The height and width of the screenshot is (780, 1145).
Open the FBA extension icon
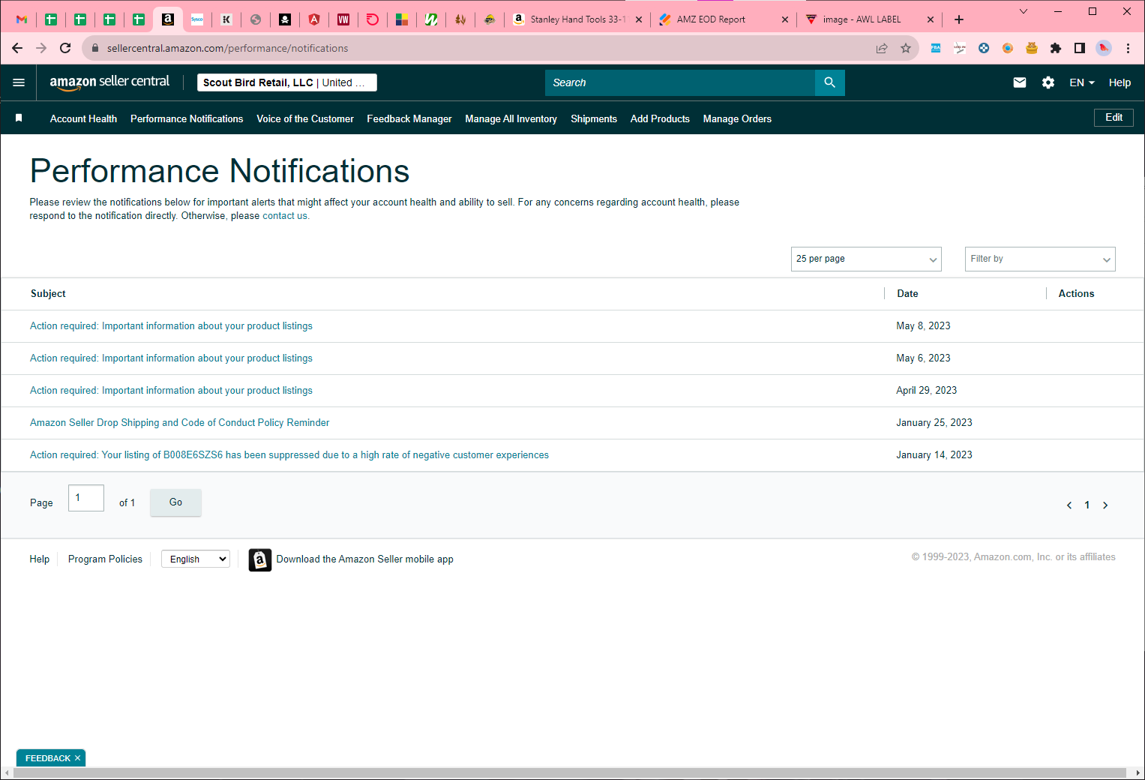point(936,48)
